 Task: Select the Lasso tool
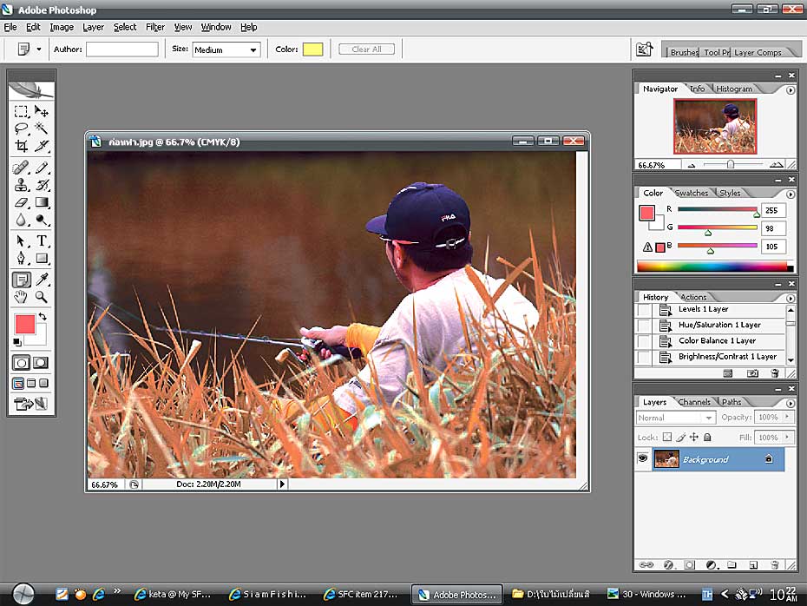pos(21,128)
